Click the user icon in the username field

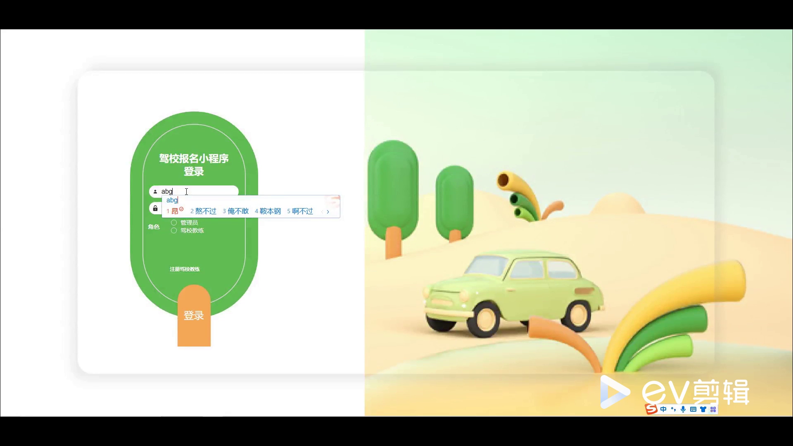155,192
